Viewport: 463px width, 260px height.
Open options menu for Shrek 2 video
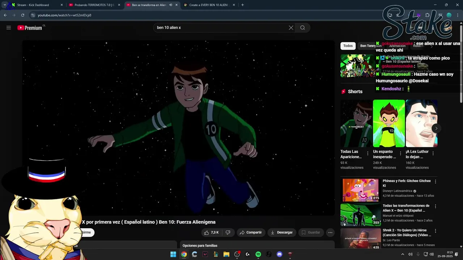tap(436, 231)
